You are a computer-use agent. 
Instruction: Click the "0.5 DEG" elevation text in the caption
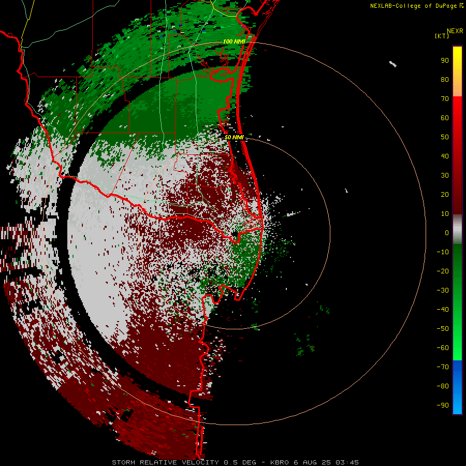click(240, 462)
